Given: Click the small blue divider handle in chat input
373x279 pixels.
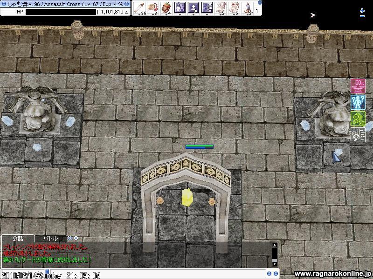Looking at the screenshot, I should pyautogui.click(x=47, y=272).
